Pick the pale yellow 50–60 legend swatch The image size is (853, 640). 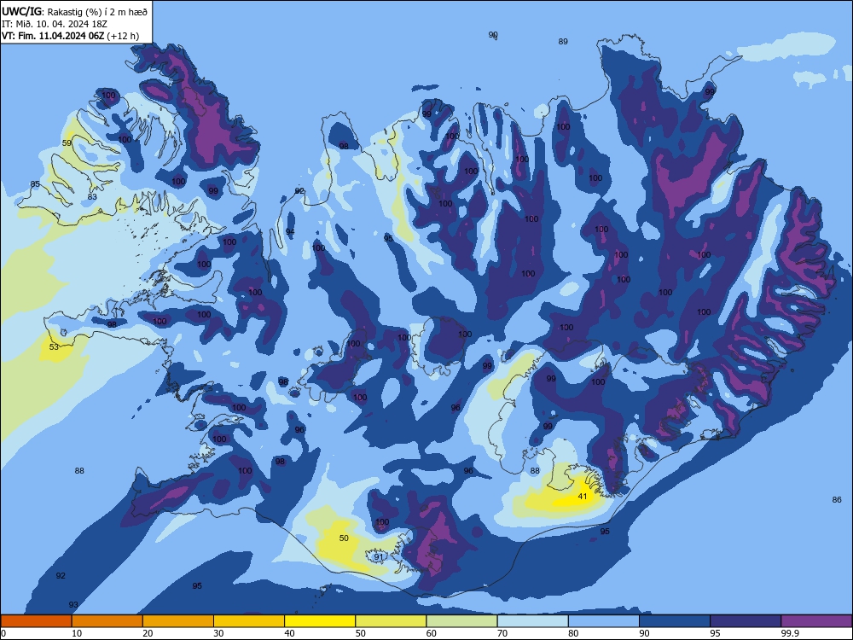tap(391, 621)
